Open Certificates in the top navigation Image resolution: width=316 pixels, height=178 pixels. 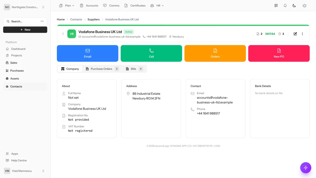135,6
